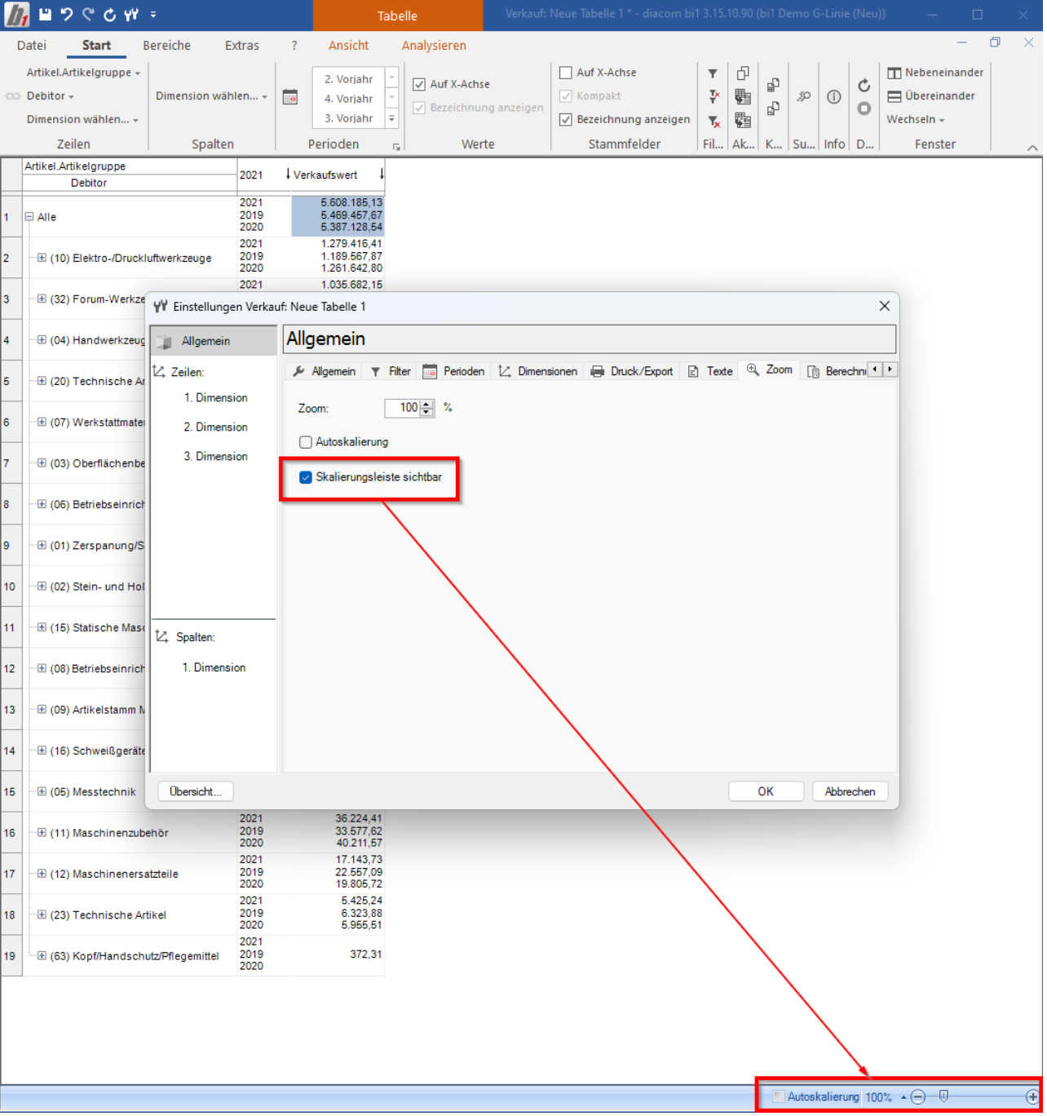
Task: Click the b1 application logo icon
Action: (x=17, y=15)
